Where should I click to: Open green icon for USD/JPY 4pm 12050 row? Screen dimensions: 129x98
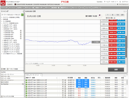[26, 82]
